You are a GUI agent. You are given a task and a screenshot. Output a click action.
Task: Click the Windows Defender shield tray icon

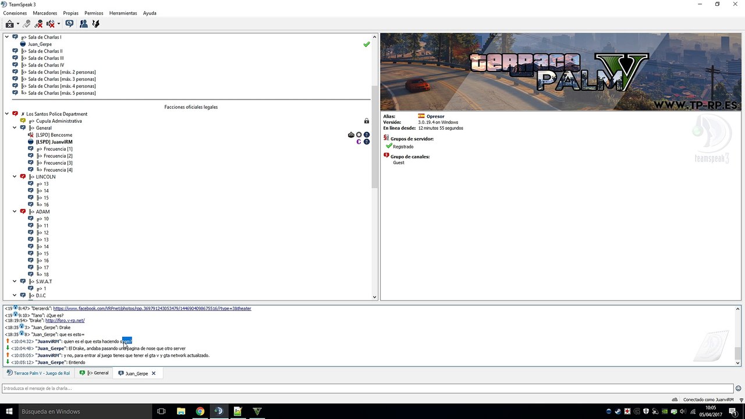point(646,411)
